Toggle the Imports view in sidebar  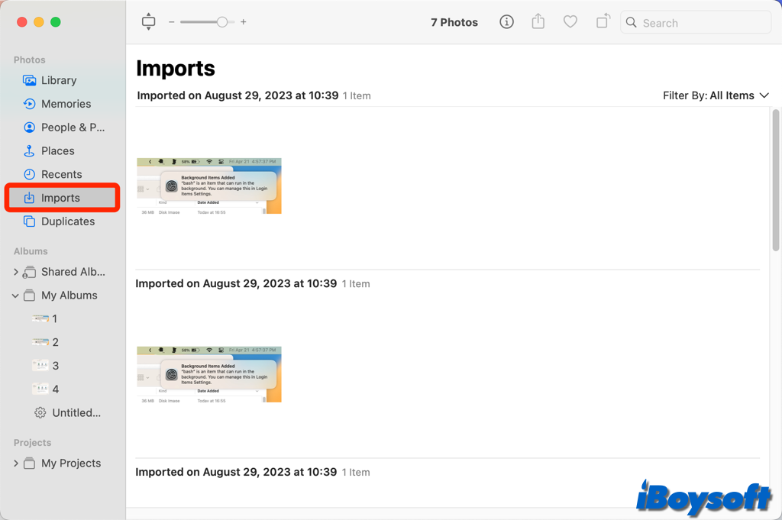(x=61, y=197)
